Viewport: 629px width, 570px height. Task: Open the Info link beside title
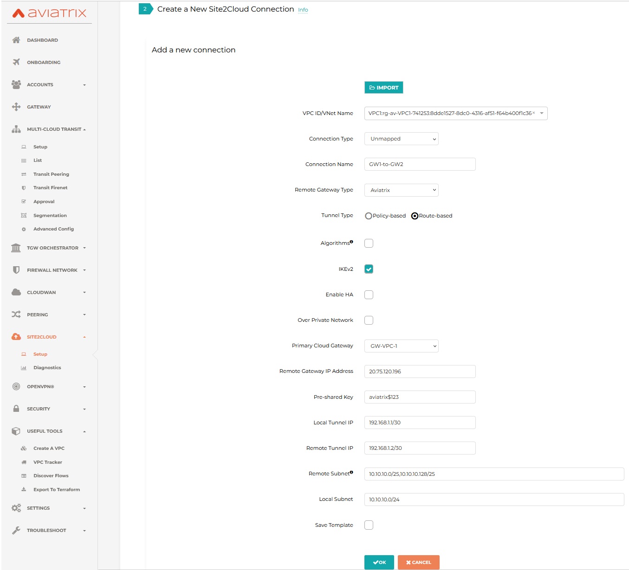pyautogui.click(x=303, y=10)
